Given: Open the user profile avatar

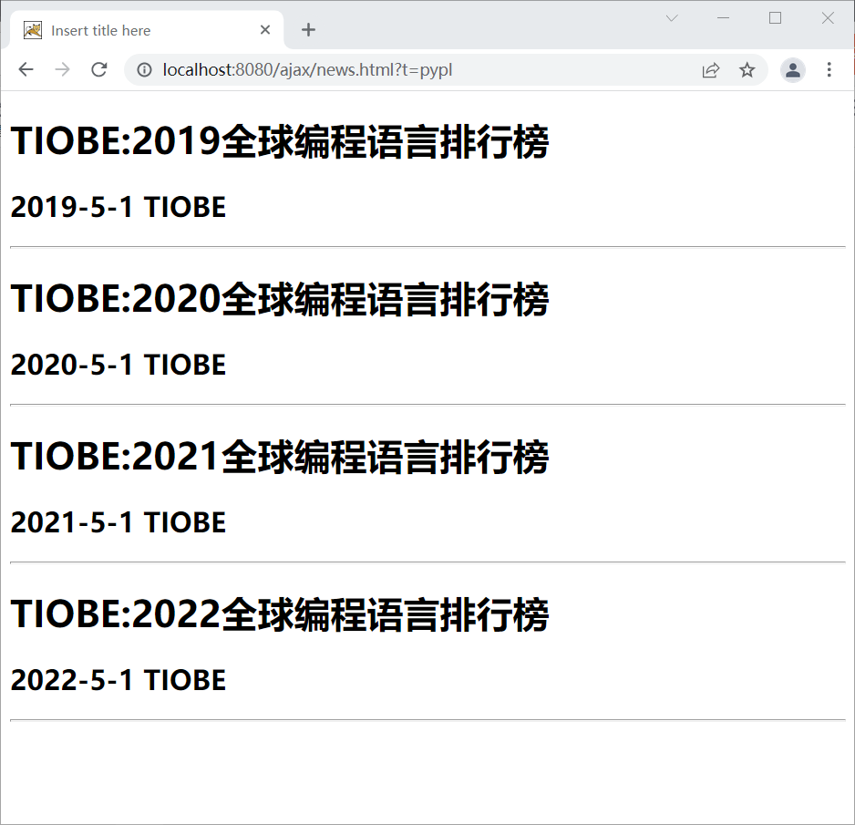Looking at the screenshot, I should point(793,70).
